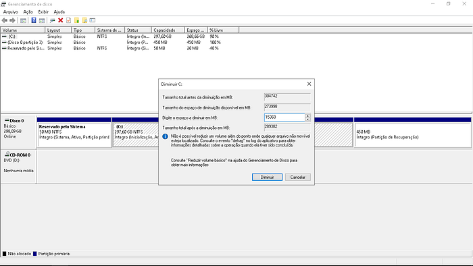Viewport: 473px width, 266px height.
Task: Sort by the % Livre column header
Action: 223,30
